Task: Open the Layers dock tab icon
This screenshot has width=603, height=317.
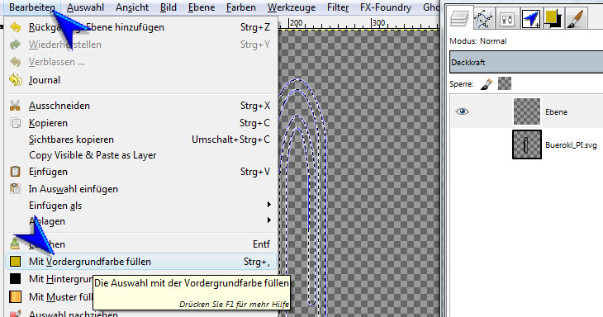Action: (459, 18)
